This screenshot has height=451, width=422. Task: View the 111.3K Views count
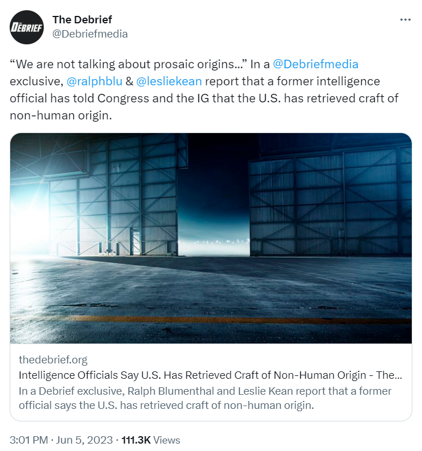coord(151,440)
